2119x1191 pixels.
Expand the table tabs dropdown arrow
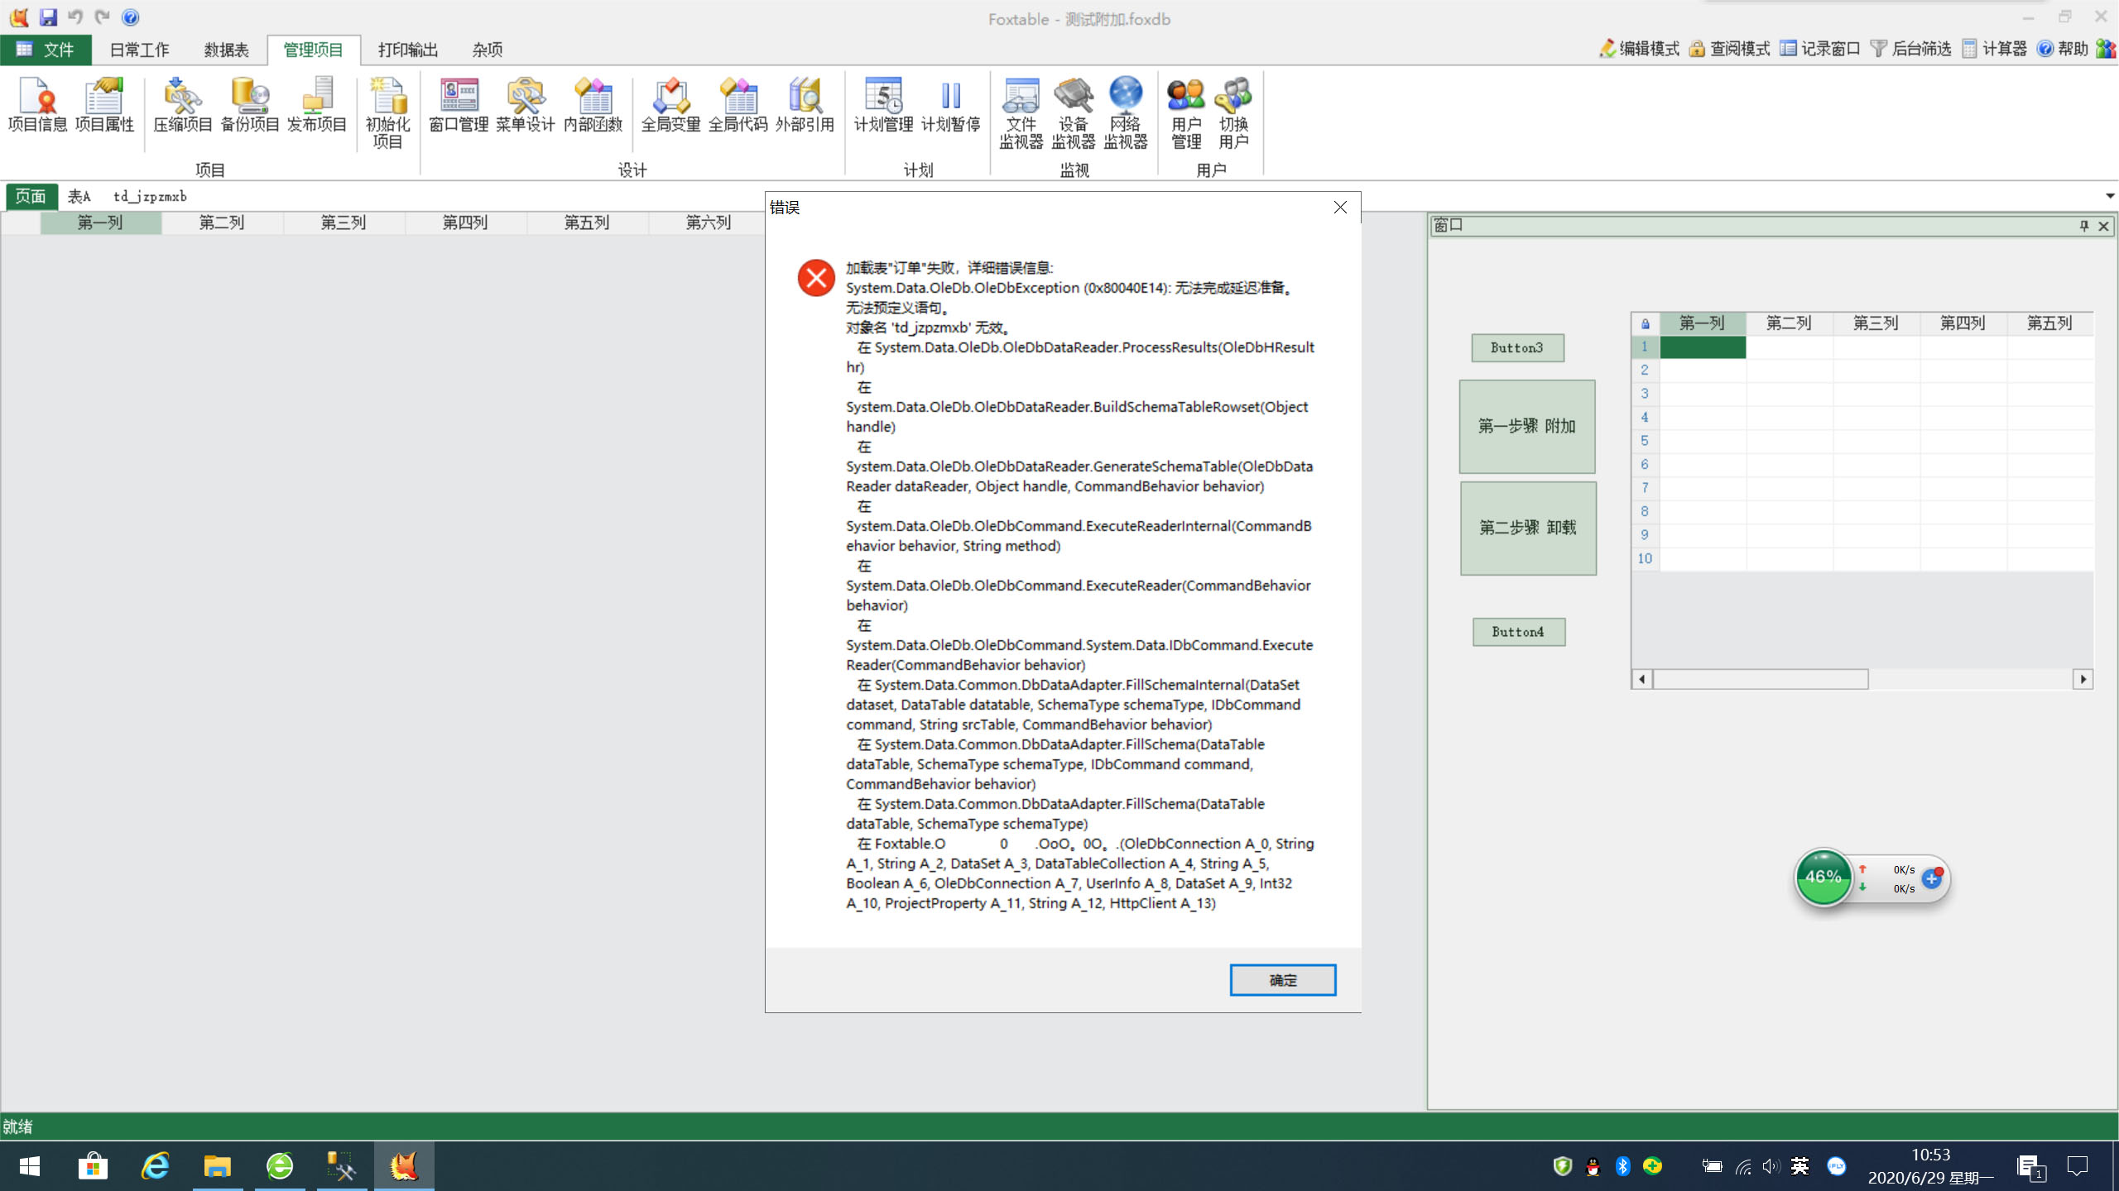[2110, 196]
